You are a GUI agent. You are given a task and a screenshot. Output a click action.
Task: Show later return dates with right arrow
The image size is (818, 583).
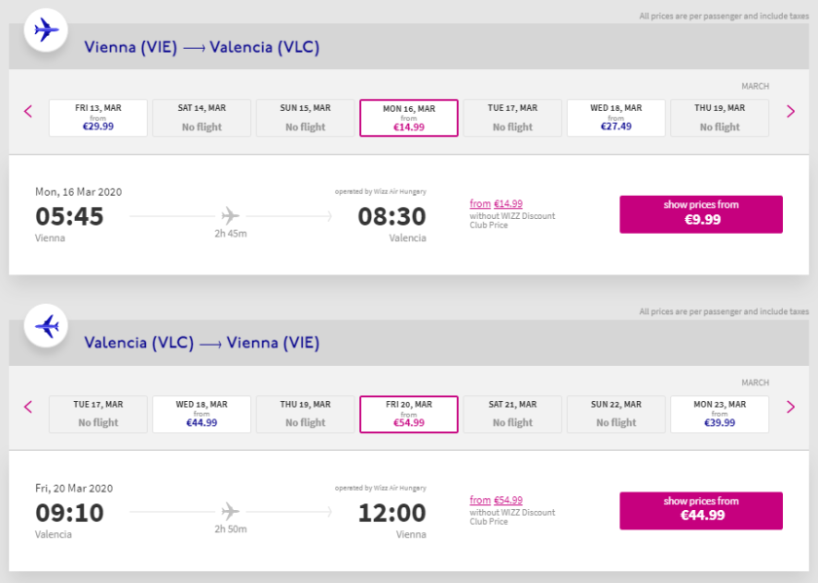coord(791,406)
